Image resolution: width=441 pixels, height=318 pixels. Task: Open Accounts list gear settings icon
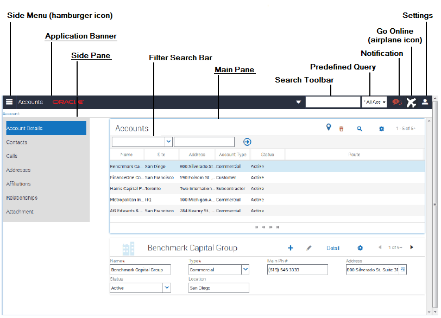point(381,129)
